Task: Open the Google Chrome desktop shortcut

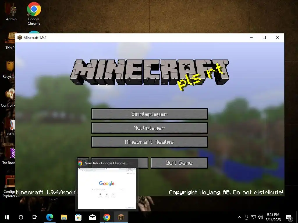Action: point(34,14)
